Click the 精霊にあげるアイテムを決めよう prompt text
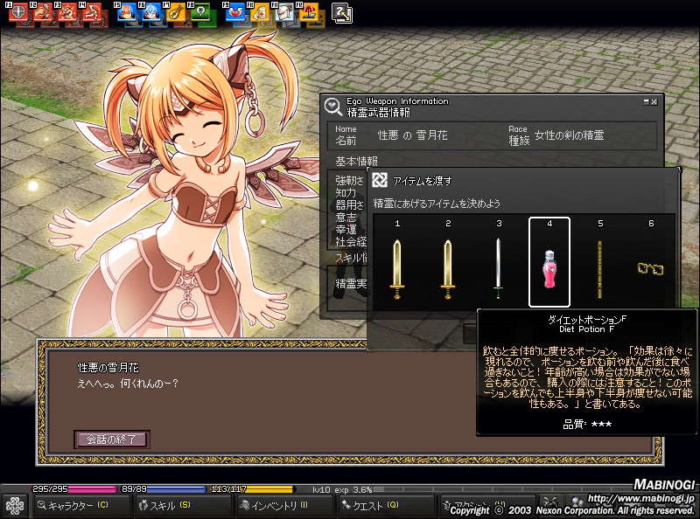The width and height of the screenshot is (700, 519). (437, 204)
